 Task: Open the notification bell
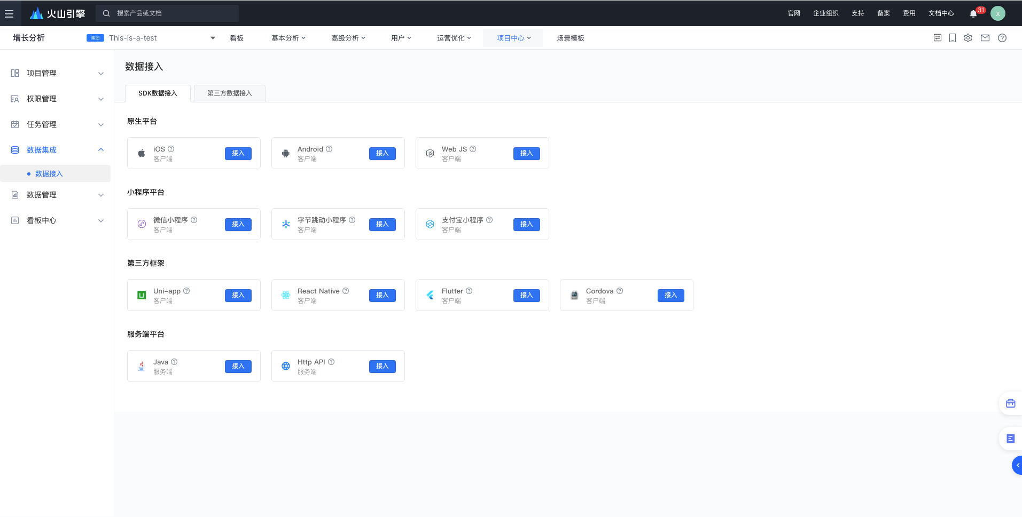coord(973,14)
